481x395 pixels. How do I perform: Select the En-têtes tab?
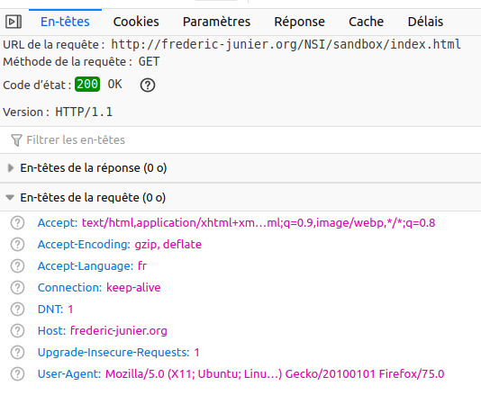[65, 22]
